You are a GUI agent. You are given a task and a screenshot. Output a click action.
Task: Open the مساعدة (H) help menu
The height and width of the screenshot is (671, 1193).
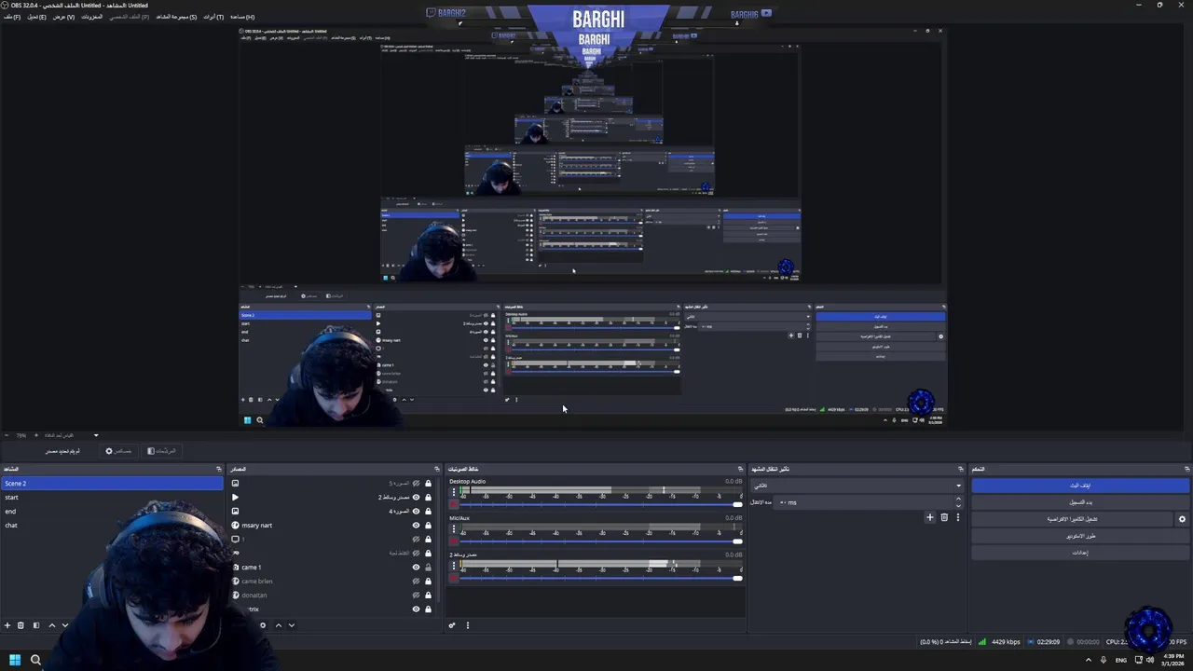241,17
